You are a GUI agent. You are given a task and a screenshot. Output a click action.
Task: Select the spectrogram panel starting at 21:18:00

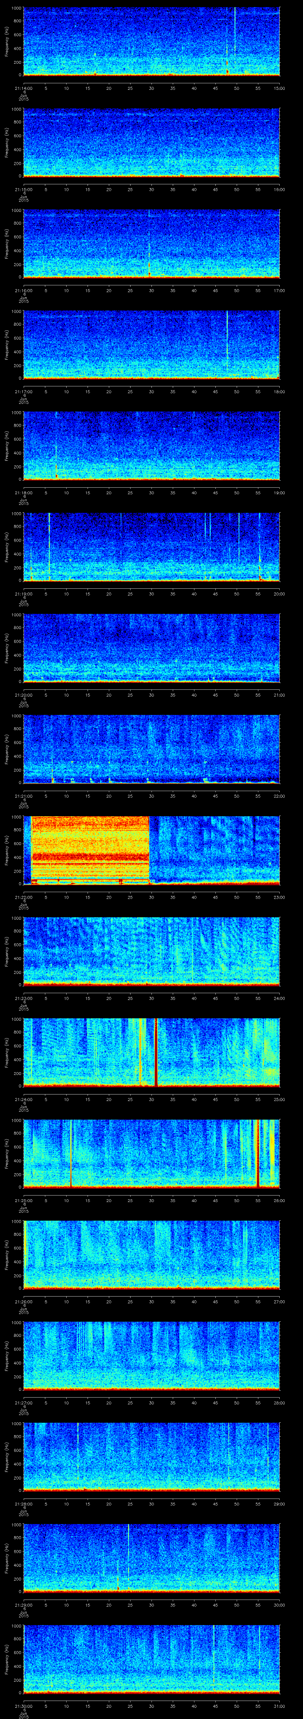[x=151, y=446]
